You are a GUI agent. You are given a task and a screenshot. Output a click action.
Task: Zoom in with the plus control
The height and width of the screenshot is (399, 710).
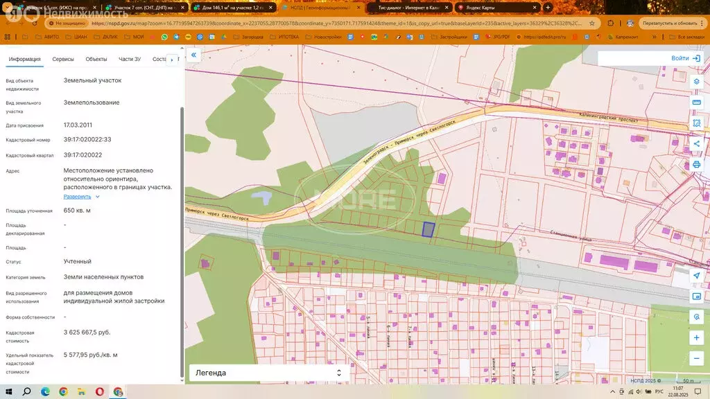tap(696, 337)
